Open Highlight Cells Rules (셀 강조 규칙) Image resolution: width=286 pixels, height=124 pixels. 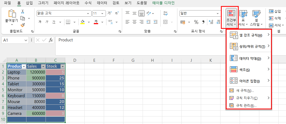pyautogui.click(x=249, y=35)
